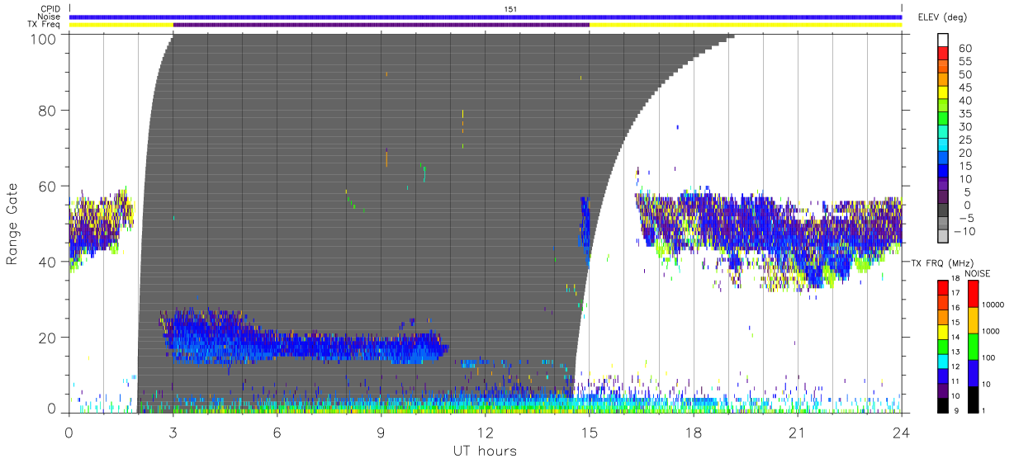Click the 'Noise' row label at top left
The image size is (1014, 468).
click(x=50, y=17)
